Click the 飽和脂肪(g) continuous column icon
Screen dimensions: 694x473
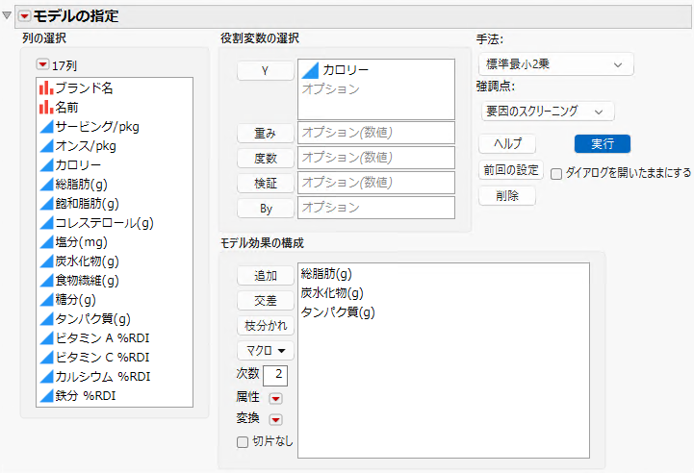46,204
